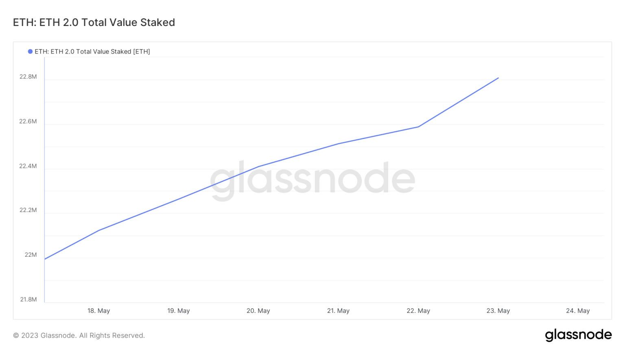The width and height of the screenshot is (625, 351).
Task: Select the 24. May x-axis label
Action: tap(578, 311)
